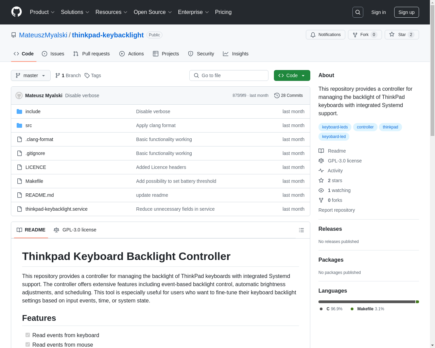Image resolution: width=435 pixels, height=348 pixels.
Task: Click the GitHub logo icon
Action: click(x=16, y=12)
